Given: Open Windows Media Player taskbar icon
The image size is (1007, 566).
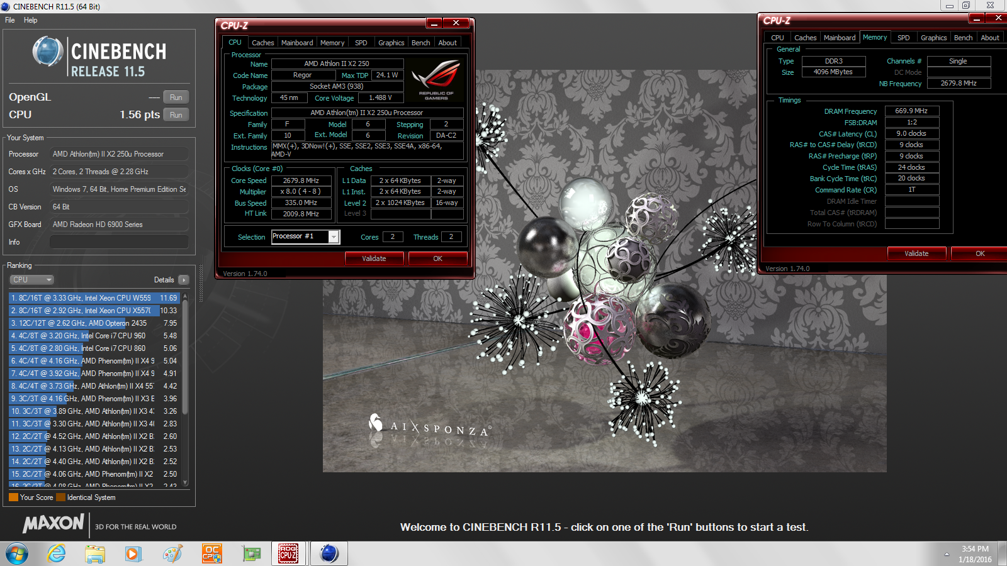Looking at the screenshot, I should click(x=133, y=554).
